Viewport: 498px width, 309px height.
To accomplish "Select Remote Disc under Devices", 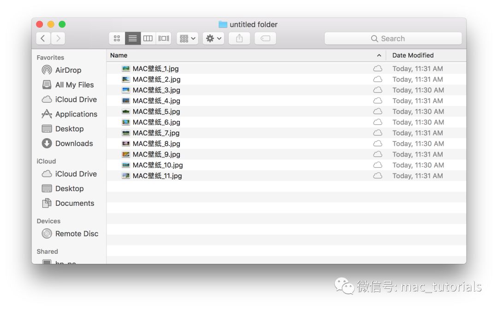I will tap(77, 234).
